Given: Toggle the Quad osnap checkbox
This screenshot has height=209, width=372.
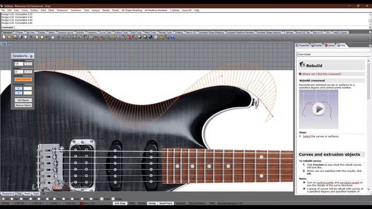Looking at the screenshot, I should [x=72, y=199].
